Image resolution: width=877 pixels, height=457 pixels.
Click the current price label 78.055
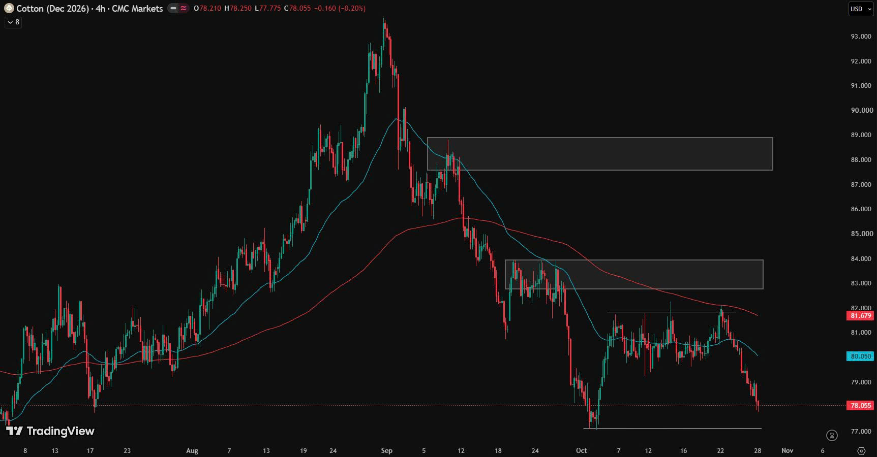click(861, 405)
